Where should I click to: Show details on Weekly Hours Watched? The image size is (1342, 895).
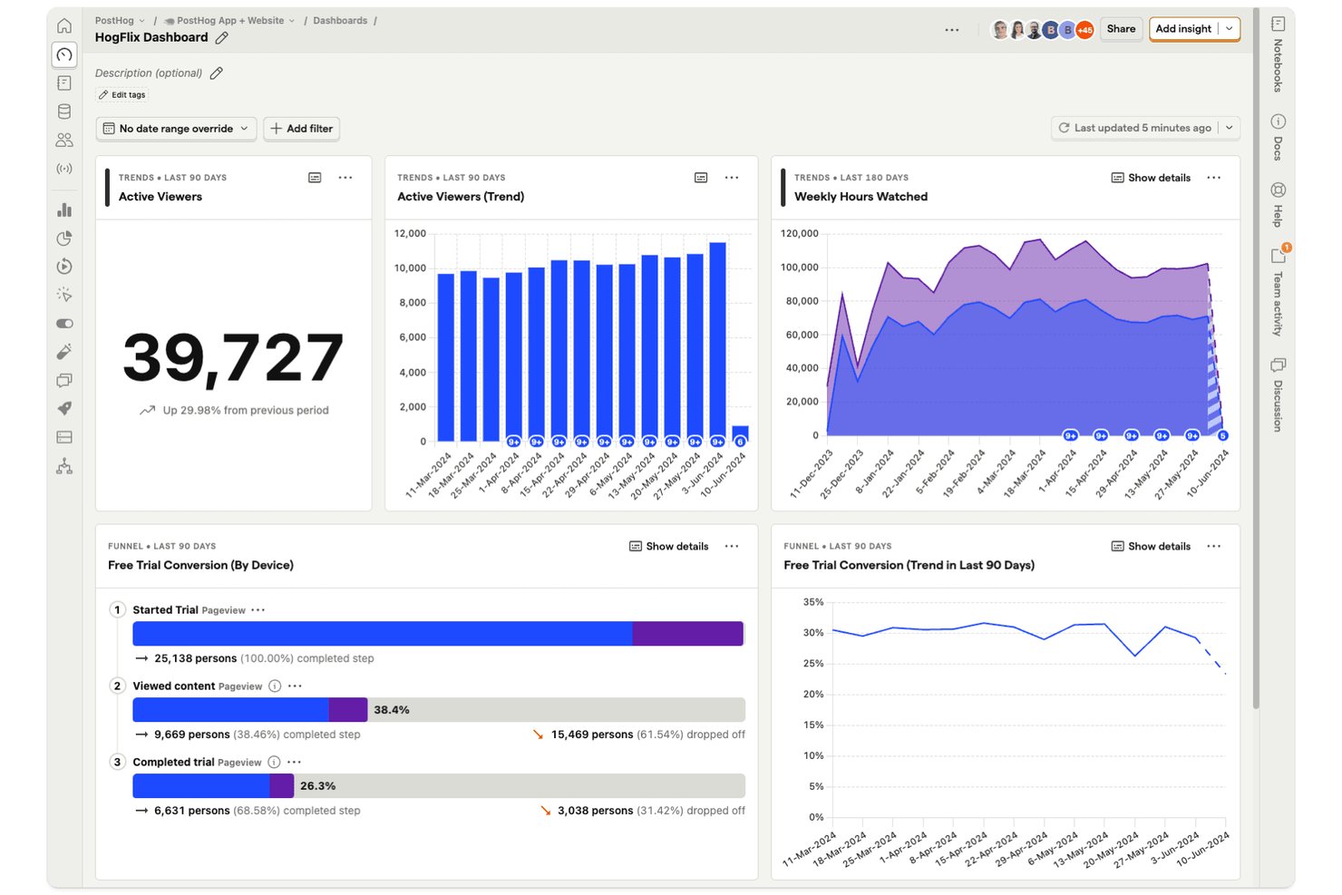pos(1151,178)
